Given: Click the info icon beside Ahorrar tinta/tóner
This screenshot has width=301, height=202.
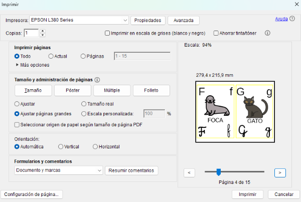Looking at the screenshot, I should tap(267, 33).
